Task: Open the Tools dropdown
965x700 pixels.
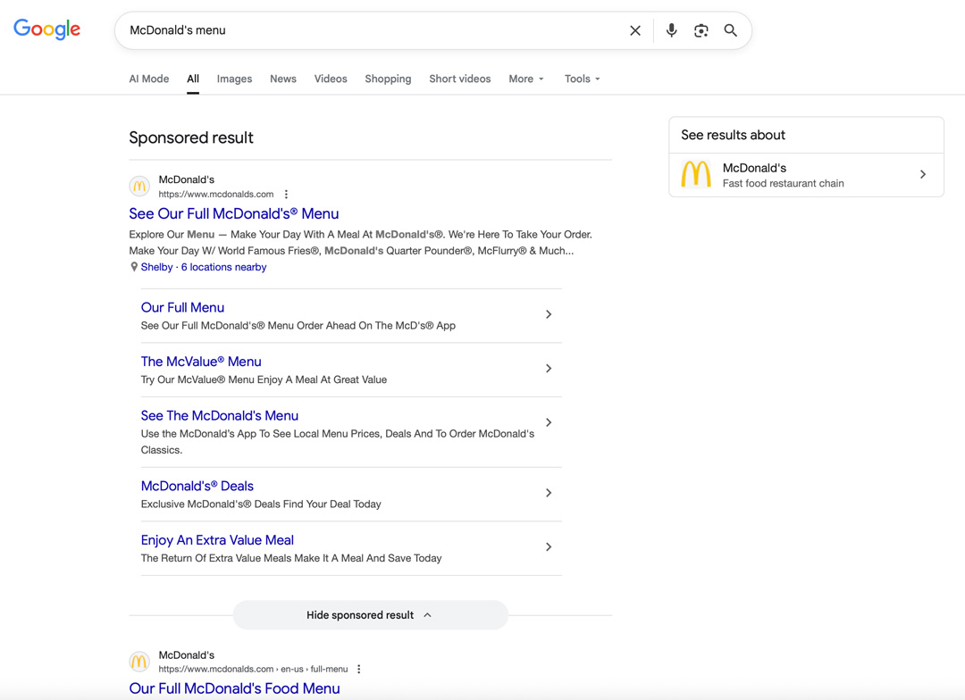Action: click(x=581, y=79)
